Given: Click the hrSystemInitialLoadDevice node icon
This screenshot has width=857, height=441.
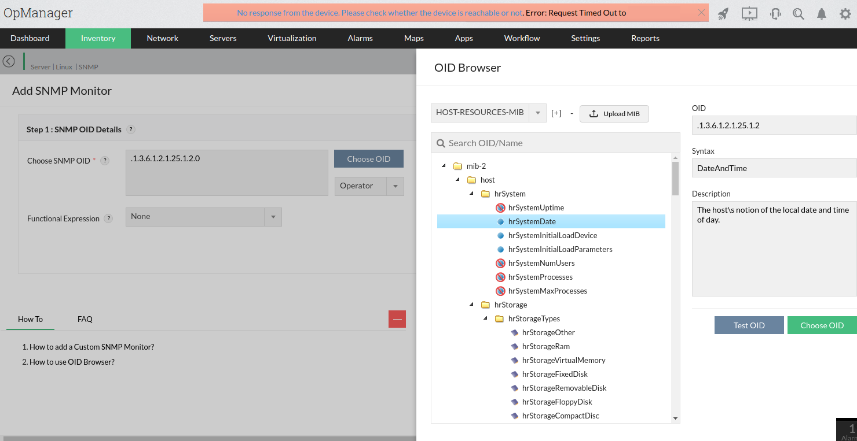Looking at the screenshot, I should coord(501,235).
